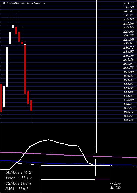Click the 178.47 price axis label
The image size is (137, 193).
[x=129, y=96]
